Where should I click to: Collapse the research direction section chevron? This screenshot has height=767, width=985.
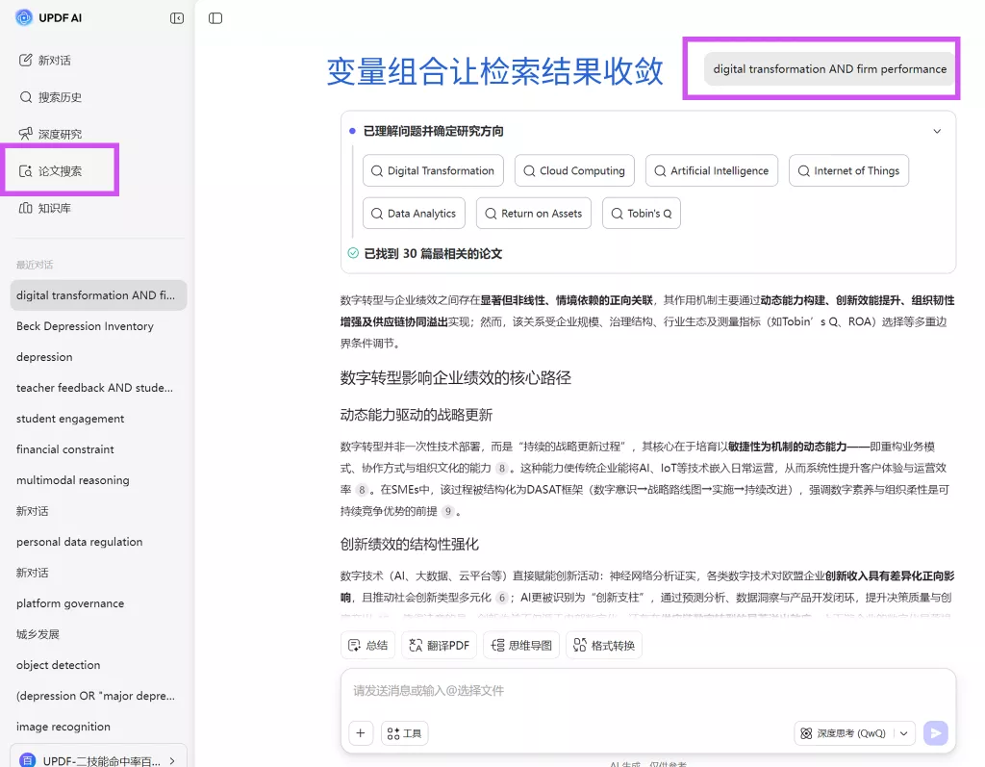tap(937, 131)
